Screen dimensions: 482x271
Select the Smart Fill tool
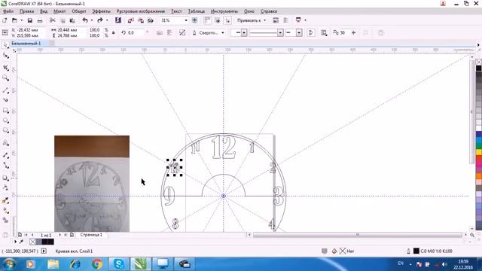coord(5,220)
